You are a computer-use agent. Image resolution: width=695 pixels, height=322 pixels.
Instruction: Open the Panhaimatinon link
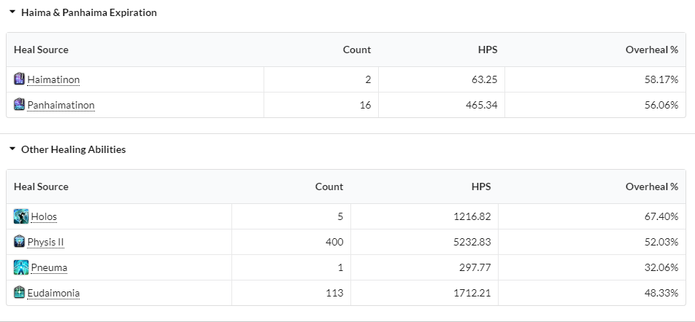tap(61, 105)
